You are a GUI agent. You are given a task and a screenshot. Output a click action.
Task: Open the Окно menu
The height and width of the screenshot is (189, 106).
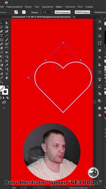[x=80, y=7]
